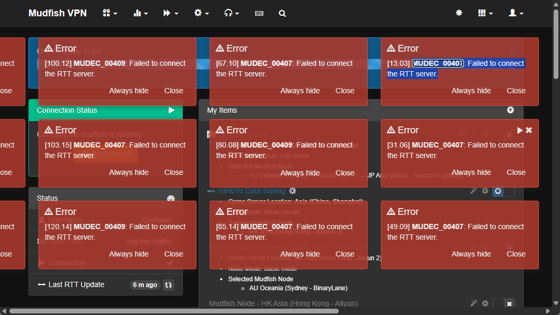The height and width of the screenshot is (315, 560).
Task: Click the wand icon for Mudfish Node HK Asia (Aliyun)
Action: click(474, 303)
